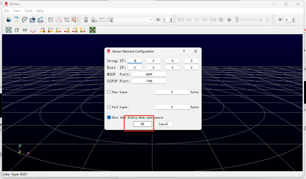306x179 pixels.
Task: Set view direction to -X
Action: (50, 30)
